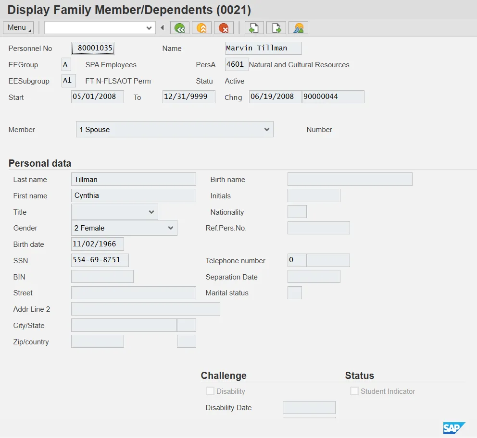Click the SSN field

[x=100, y=260]
